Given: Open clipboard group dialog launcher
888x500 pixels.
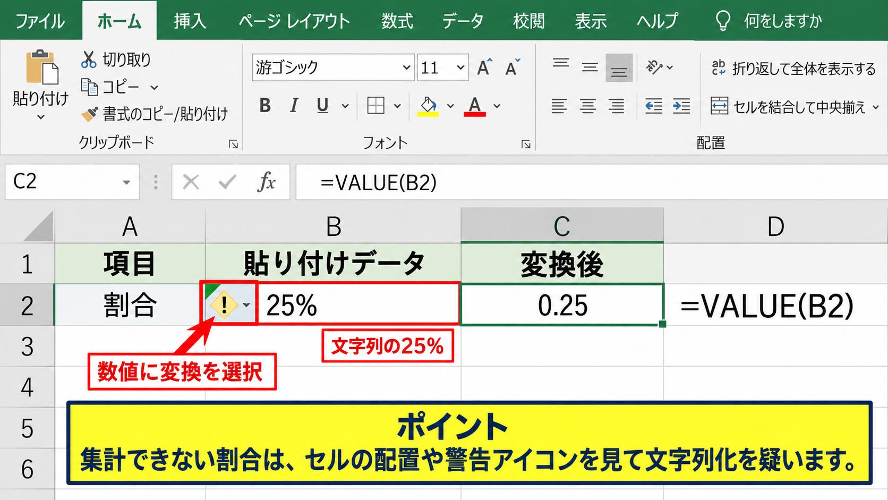Looking at the screenshot, I should [233, 144].
